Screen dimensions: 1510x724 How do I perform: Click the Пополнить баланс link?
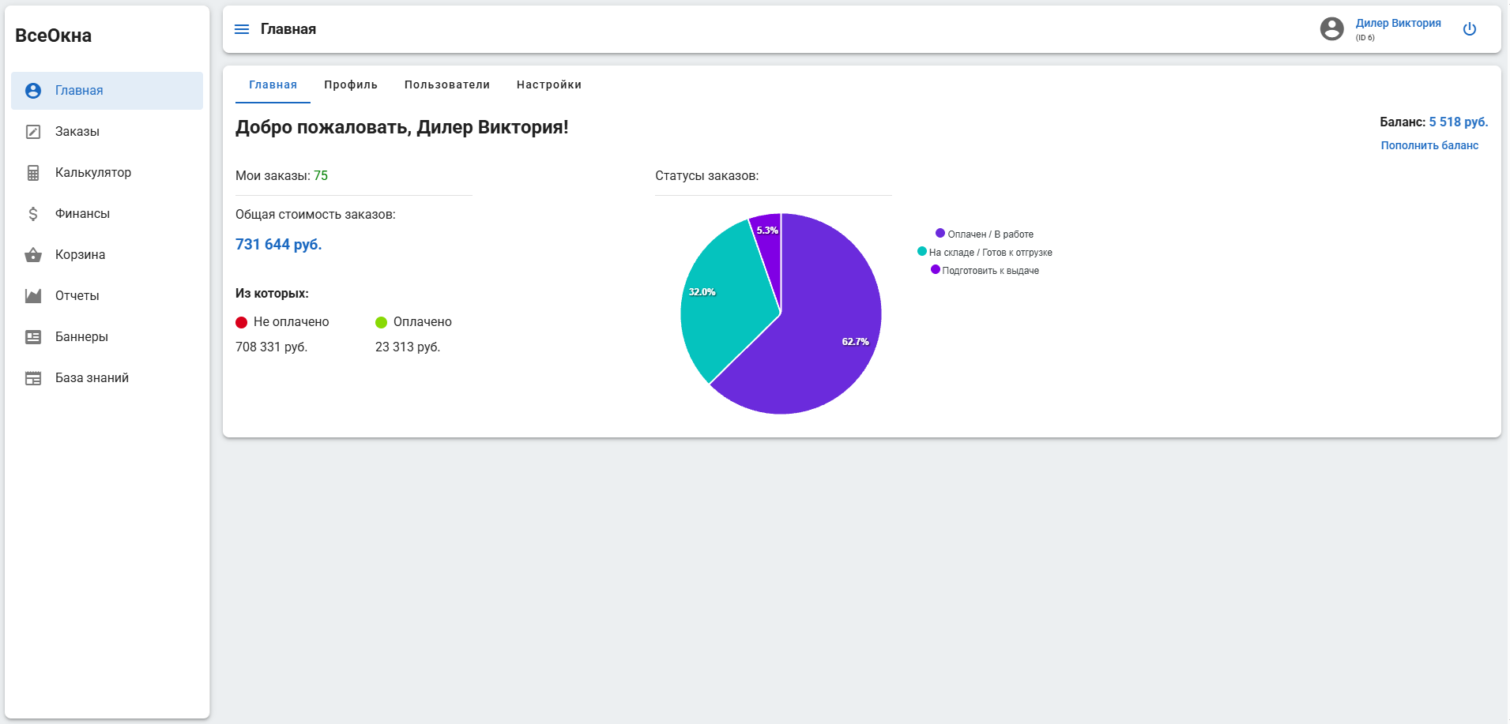(x=1429, y=145)
